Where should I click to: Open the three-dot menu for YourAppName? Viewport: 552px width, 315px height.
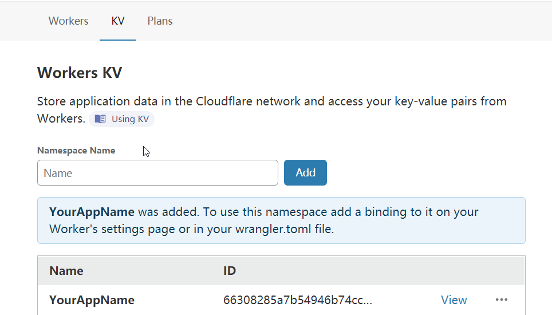502,300
